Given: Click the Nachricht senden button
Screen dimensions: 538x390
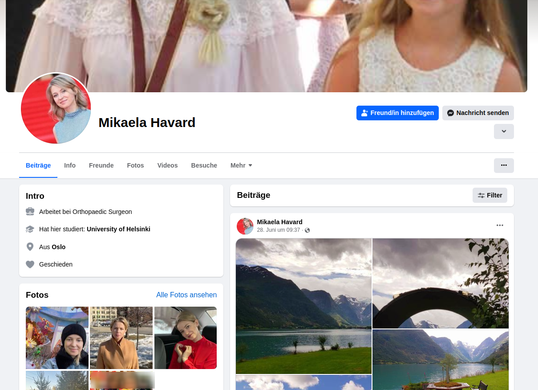Looking at the screenshot, I should point(478,113).
